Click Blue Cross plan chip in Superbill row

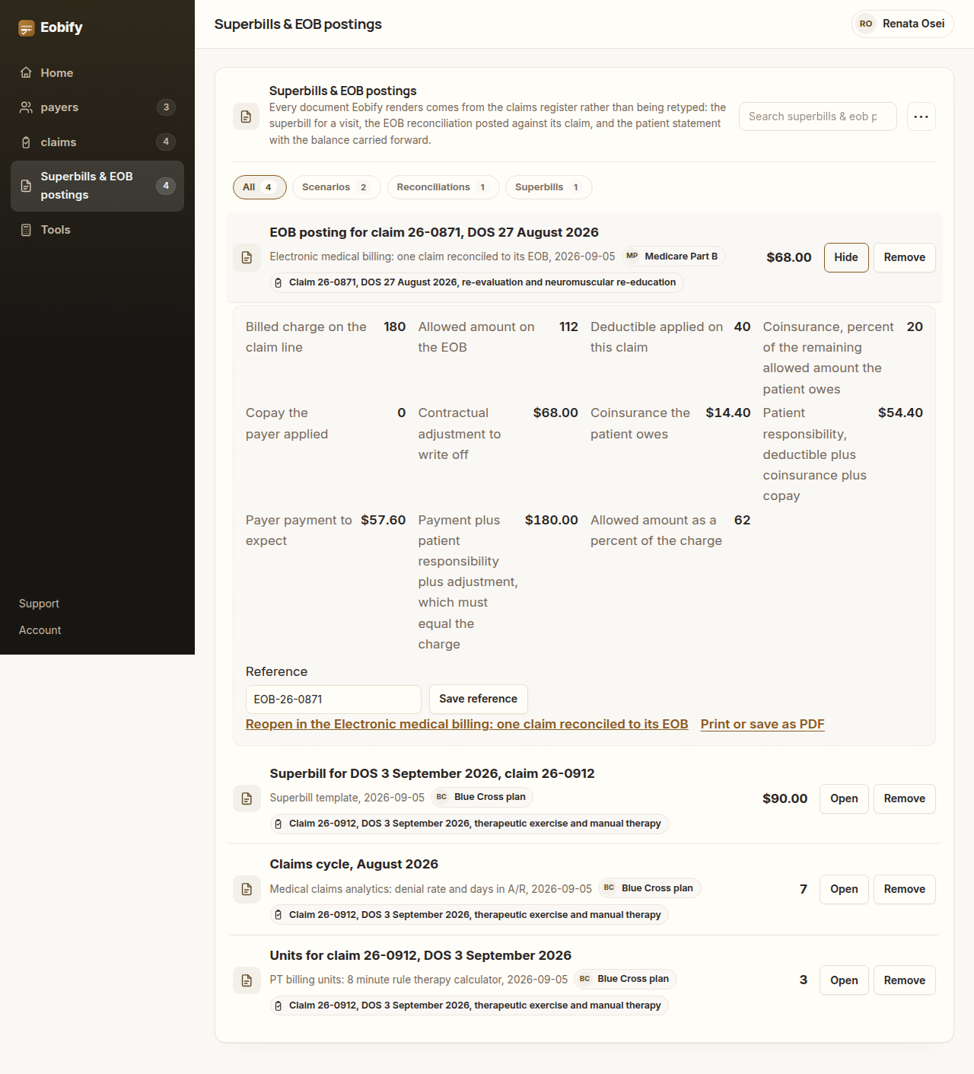point(482,797)
